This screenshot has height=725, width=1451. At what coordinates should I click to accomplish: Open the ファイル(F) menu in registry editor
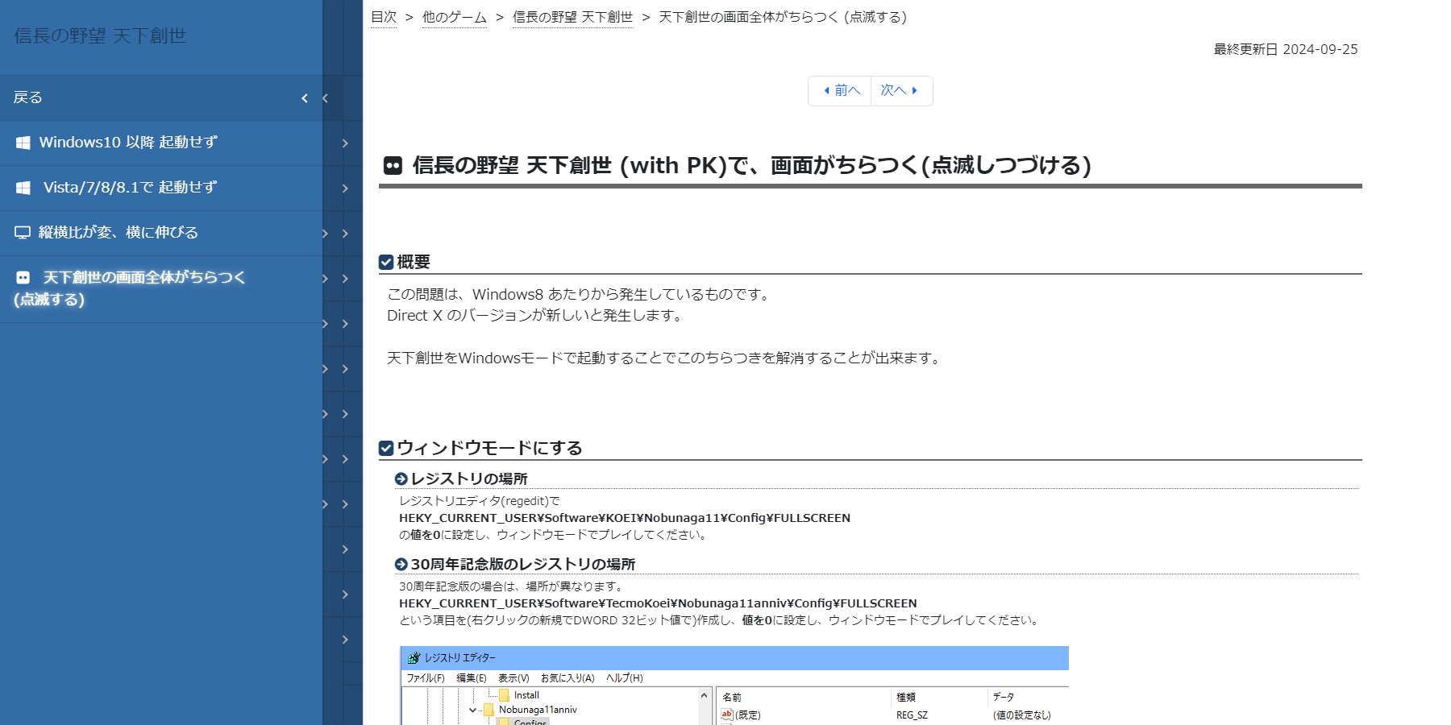pyautogui.click(x=426, y=678)
